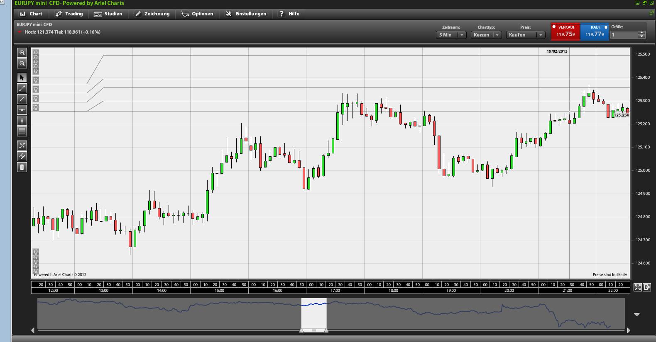Select the horizontal line drawing tool
The height and width of the screenshot is (342, 656).
point(22,110)
